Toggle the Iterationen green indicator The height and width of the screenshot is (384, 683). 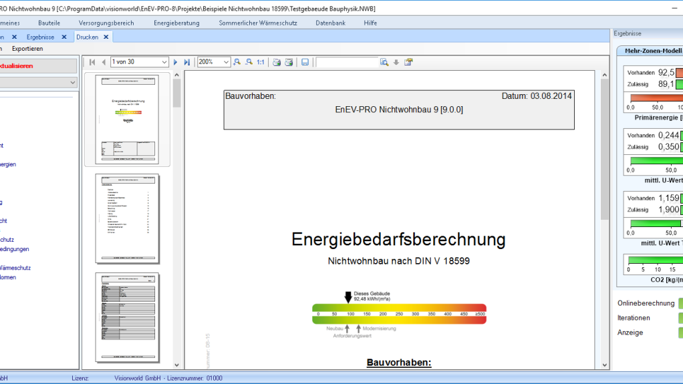point(680,319)
